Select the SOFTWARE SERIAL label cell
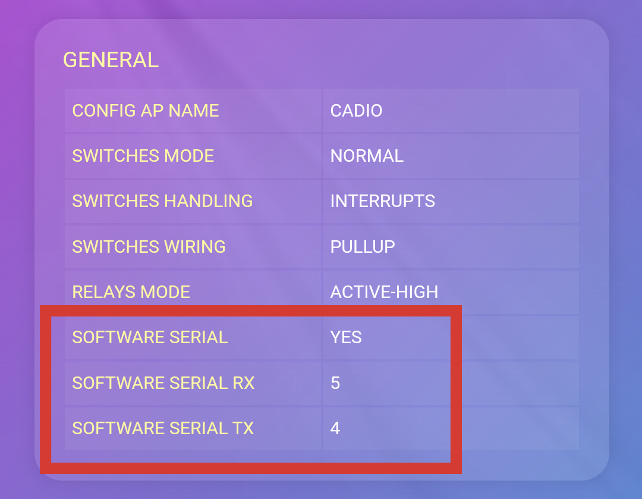Screen dimensions: 642x499 click(x=150, y=337)
